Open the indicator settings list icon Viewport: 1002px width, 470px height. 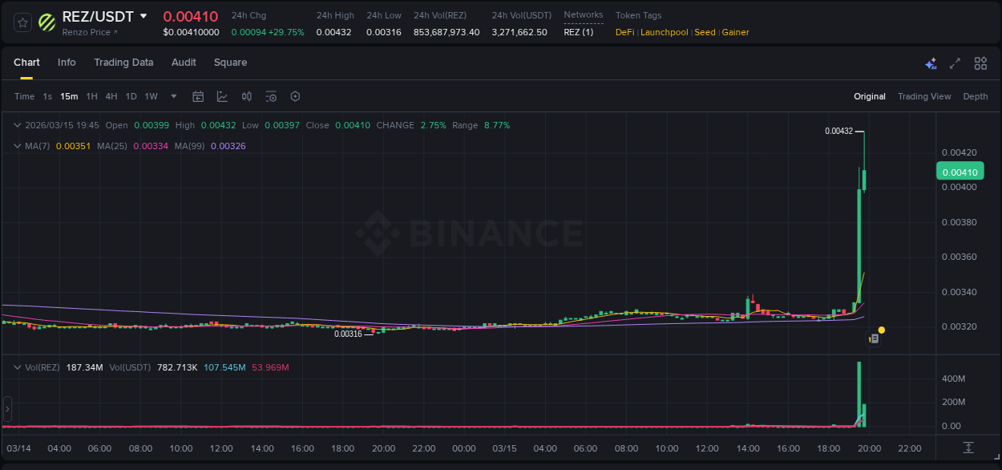271,96
